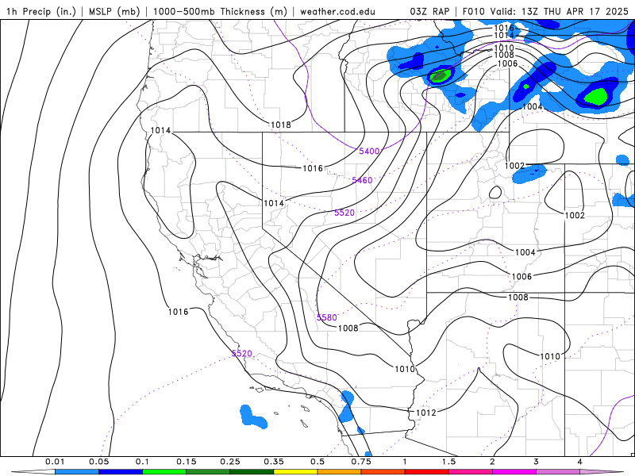Pick the orange 0.5–0.75 legend swatch
Screen dimensions: 635x476
pos(340,472)
